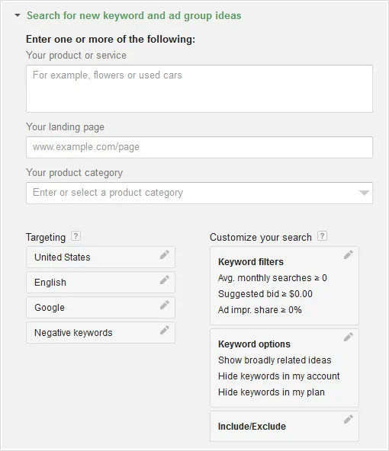389x451 pixels.
Task: Click Show broadly related ideas option
Action: 275,360
